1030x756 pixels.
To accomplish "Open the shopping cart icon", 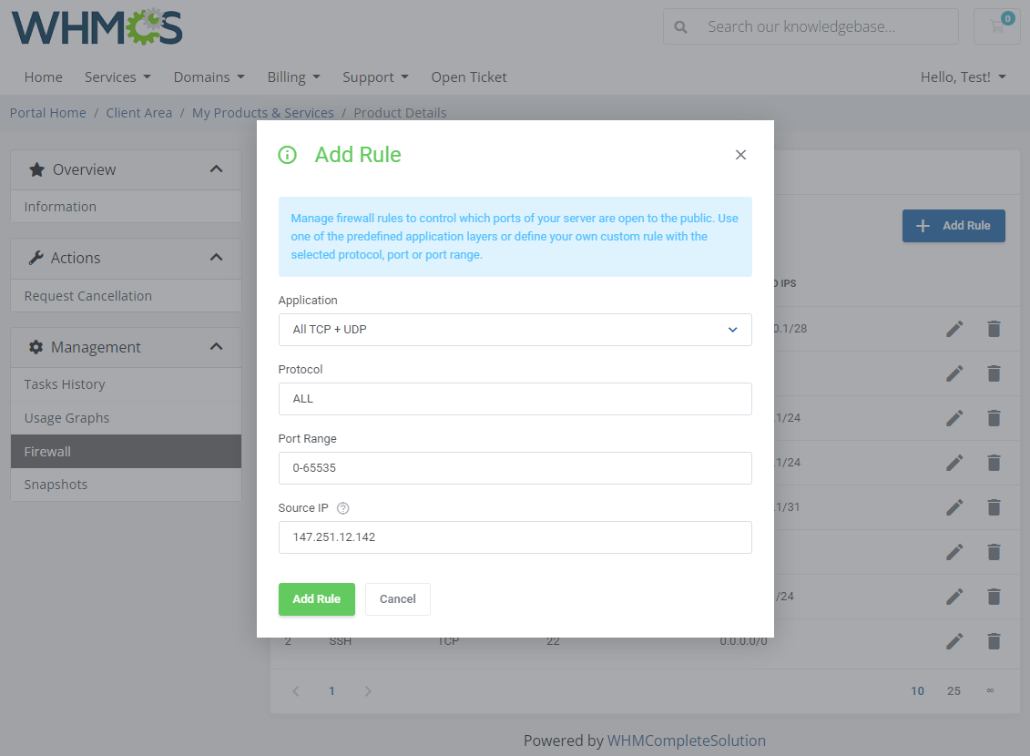I will tap(997, 26).
